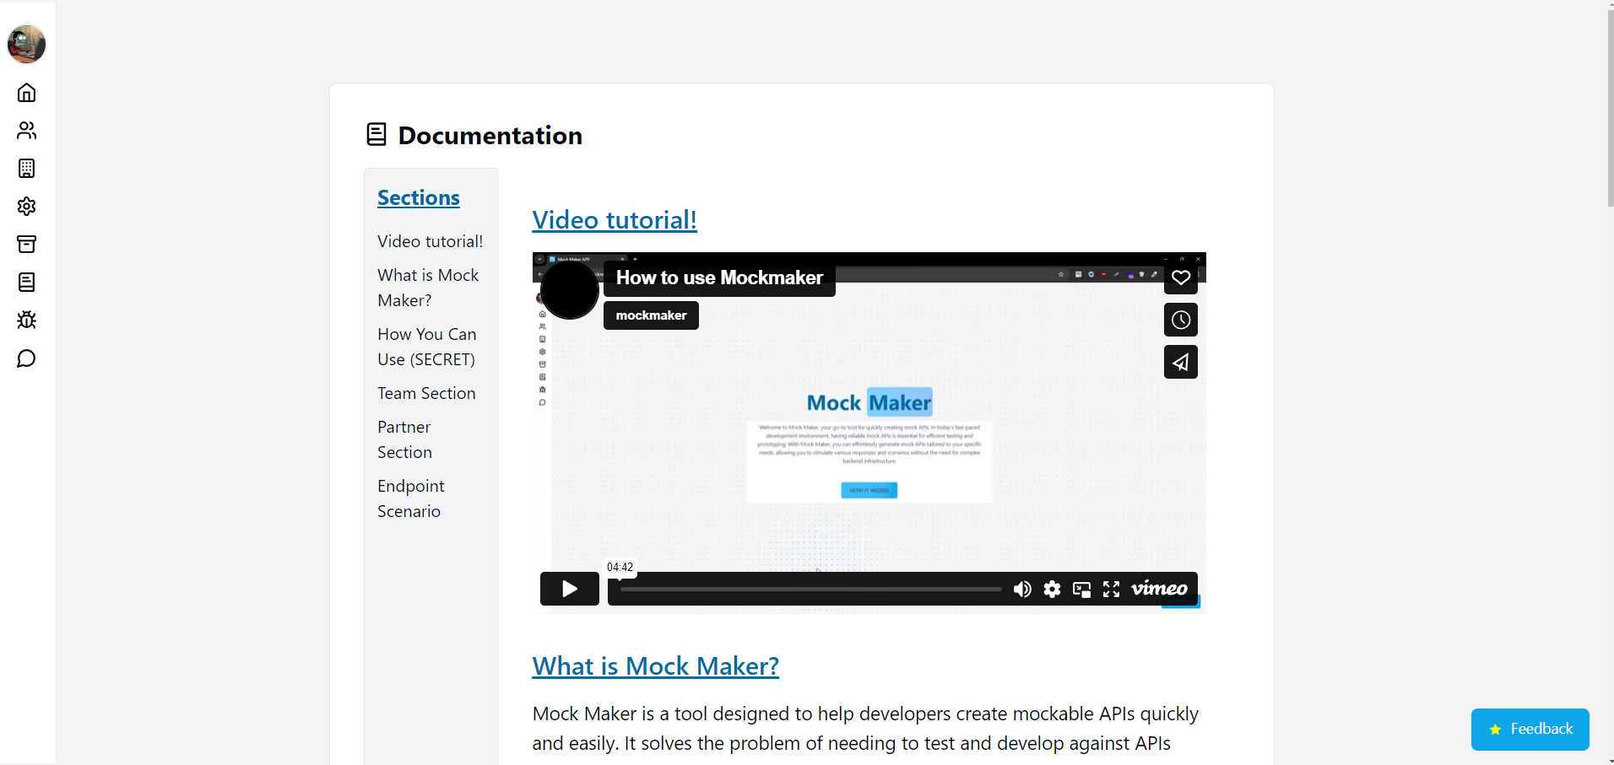Image resolution: width=1614 pixels, height=765 pixels.
Task: Open video settings gear in player
Action: click(x=1052, y=589)
